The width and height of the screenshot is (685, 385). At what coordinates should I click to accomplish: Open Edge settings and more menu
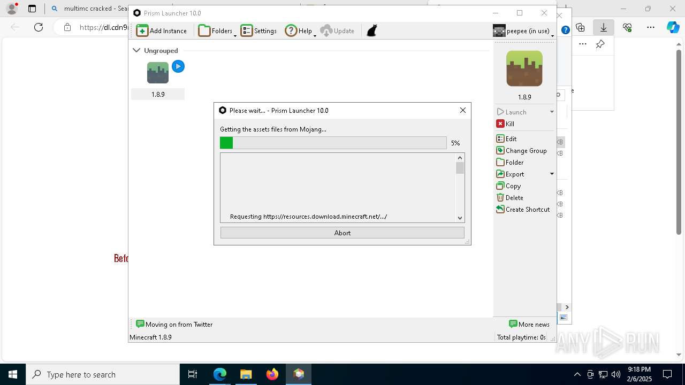pyautogui.click(x=651, y=27)
